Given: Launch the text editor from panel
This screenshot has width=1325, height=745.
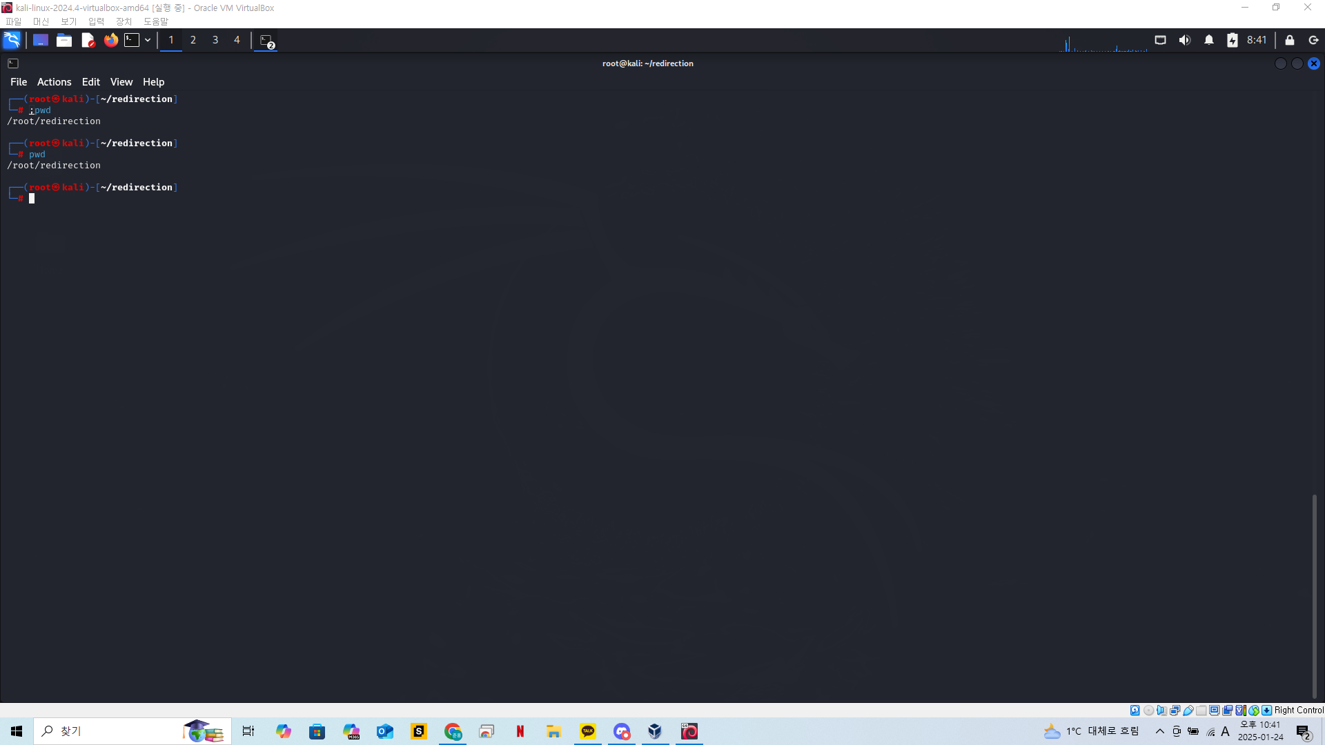Looking at the screenshot, I should click(x=88, y=40).
